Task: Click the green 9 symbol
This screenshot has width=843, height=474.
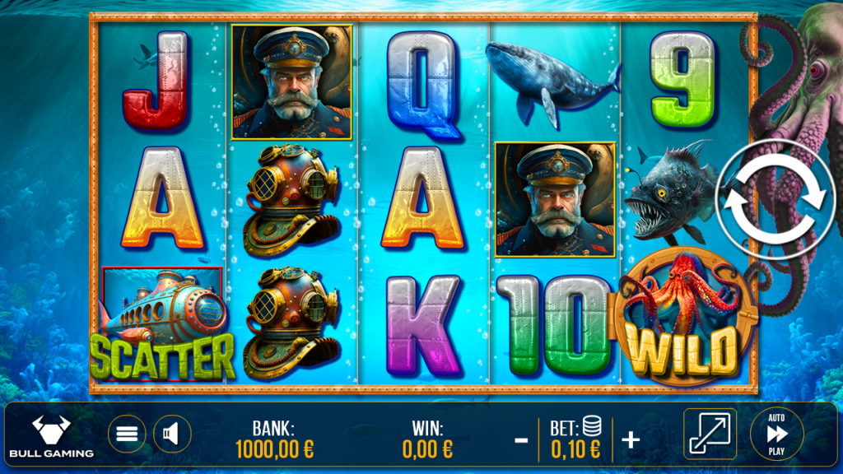Action: pos(682,80)
